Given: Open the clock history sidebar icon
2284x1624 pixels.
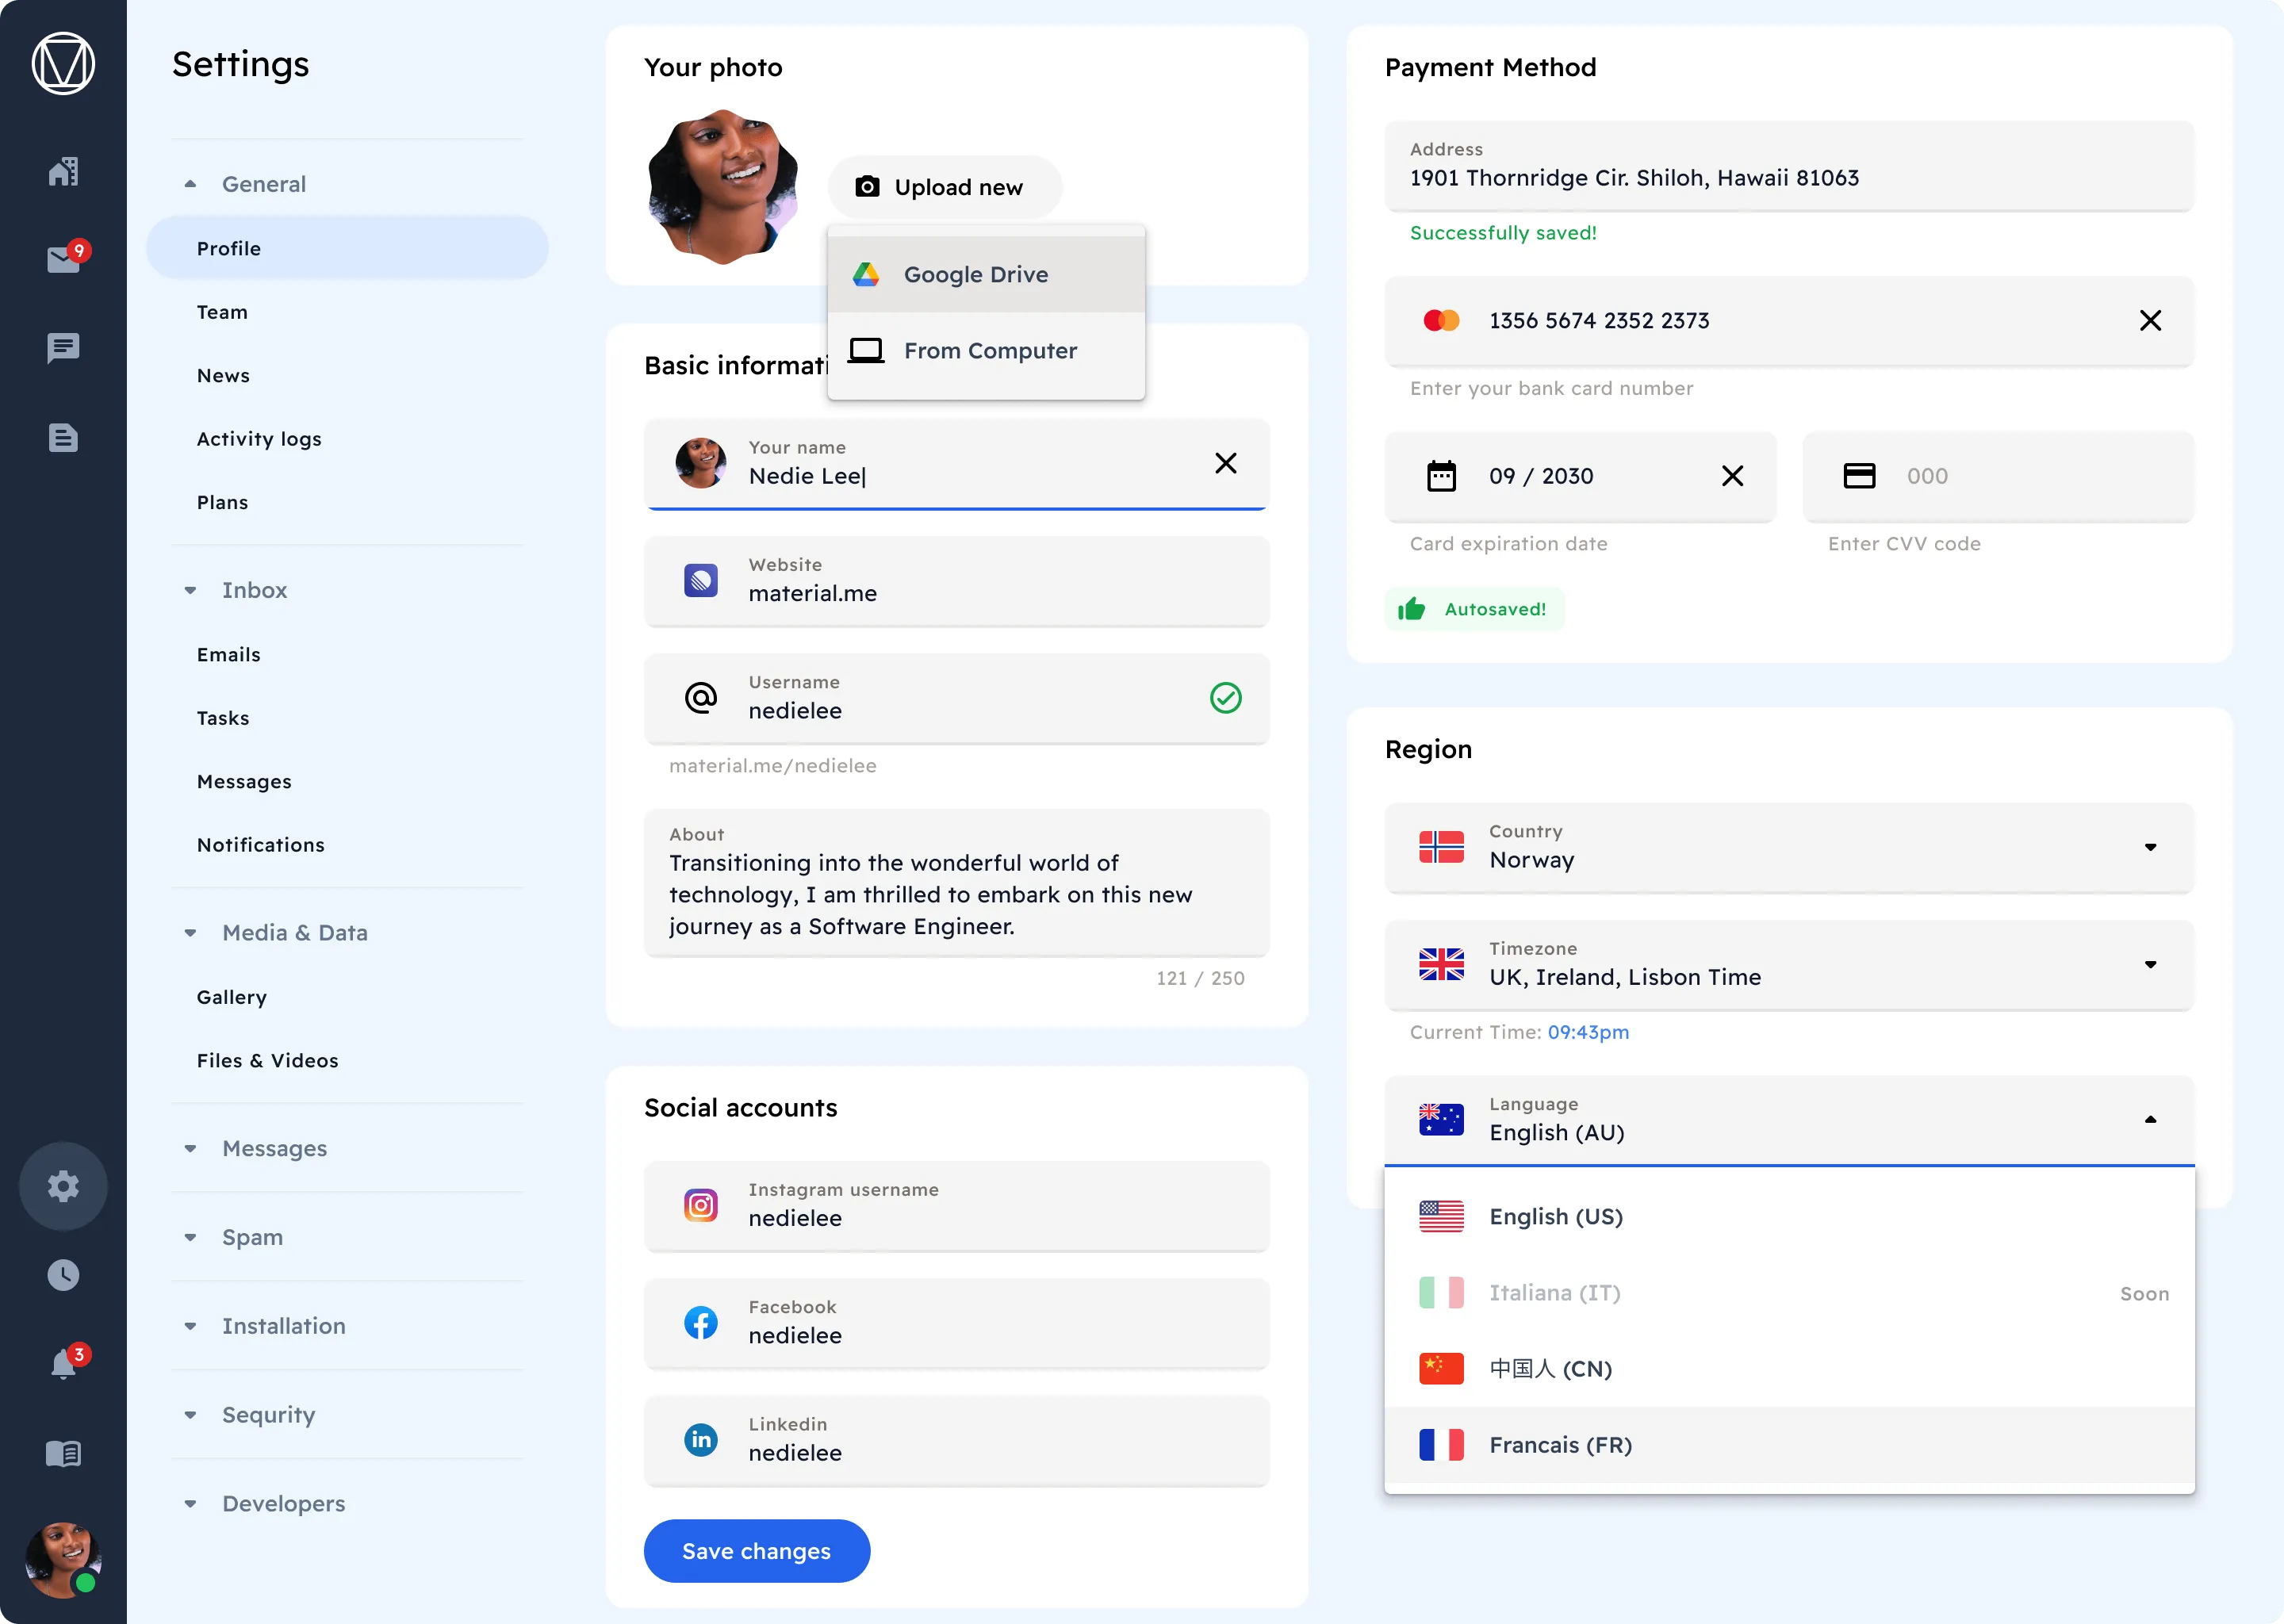Looking at the screenshot, I should point(64,1275).
